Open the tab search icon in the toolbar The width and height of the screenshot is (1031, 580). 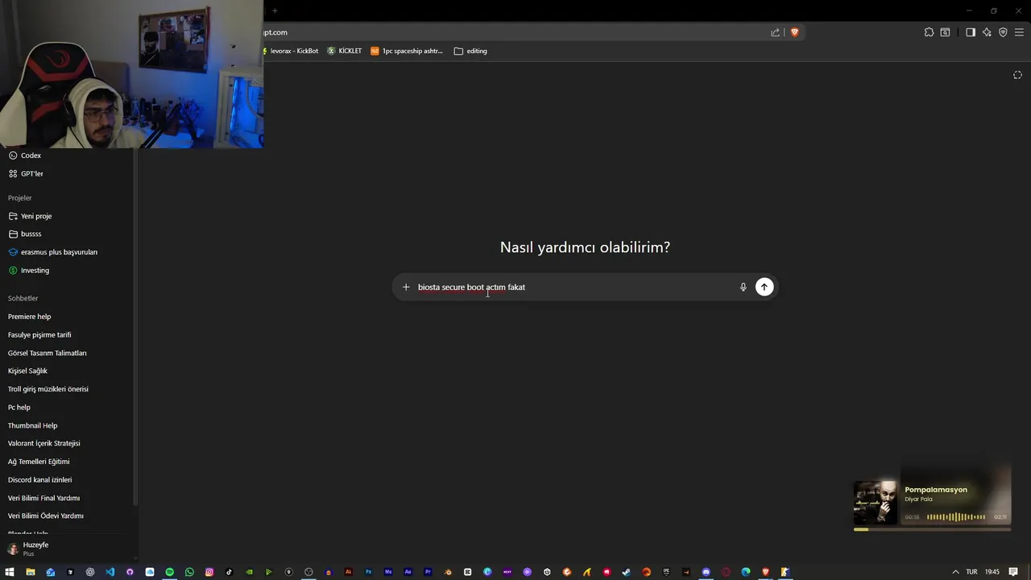[945, 32]
